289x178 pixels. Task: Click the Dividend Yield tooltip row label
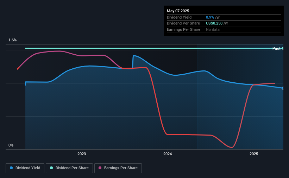pos(179,17)
